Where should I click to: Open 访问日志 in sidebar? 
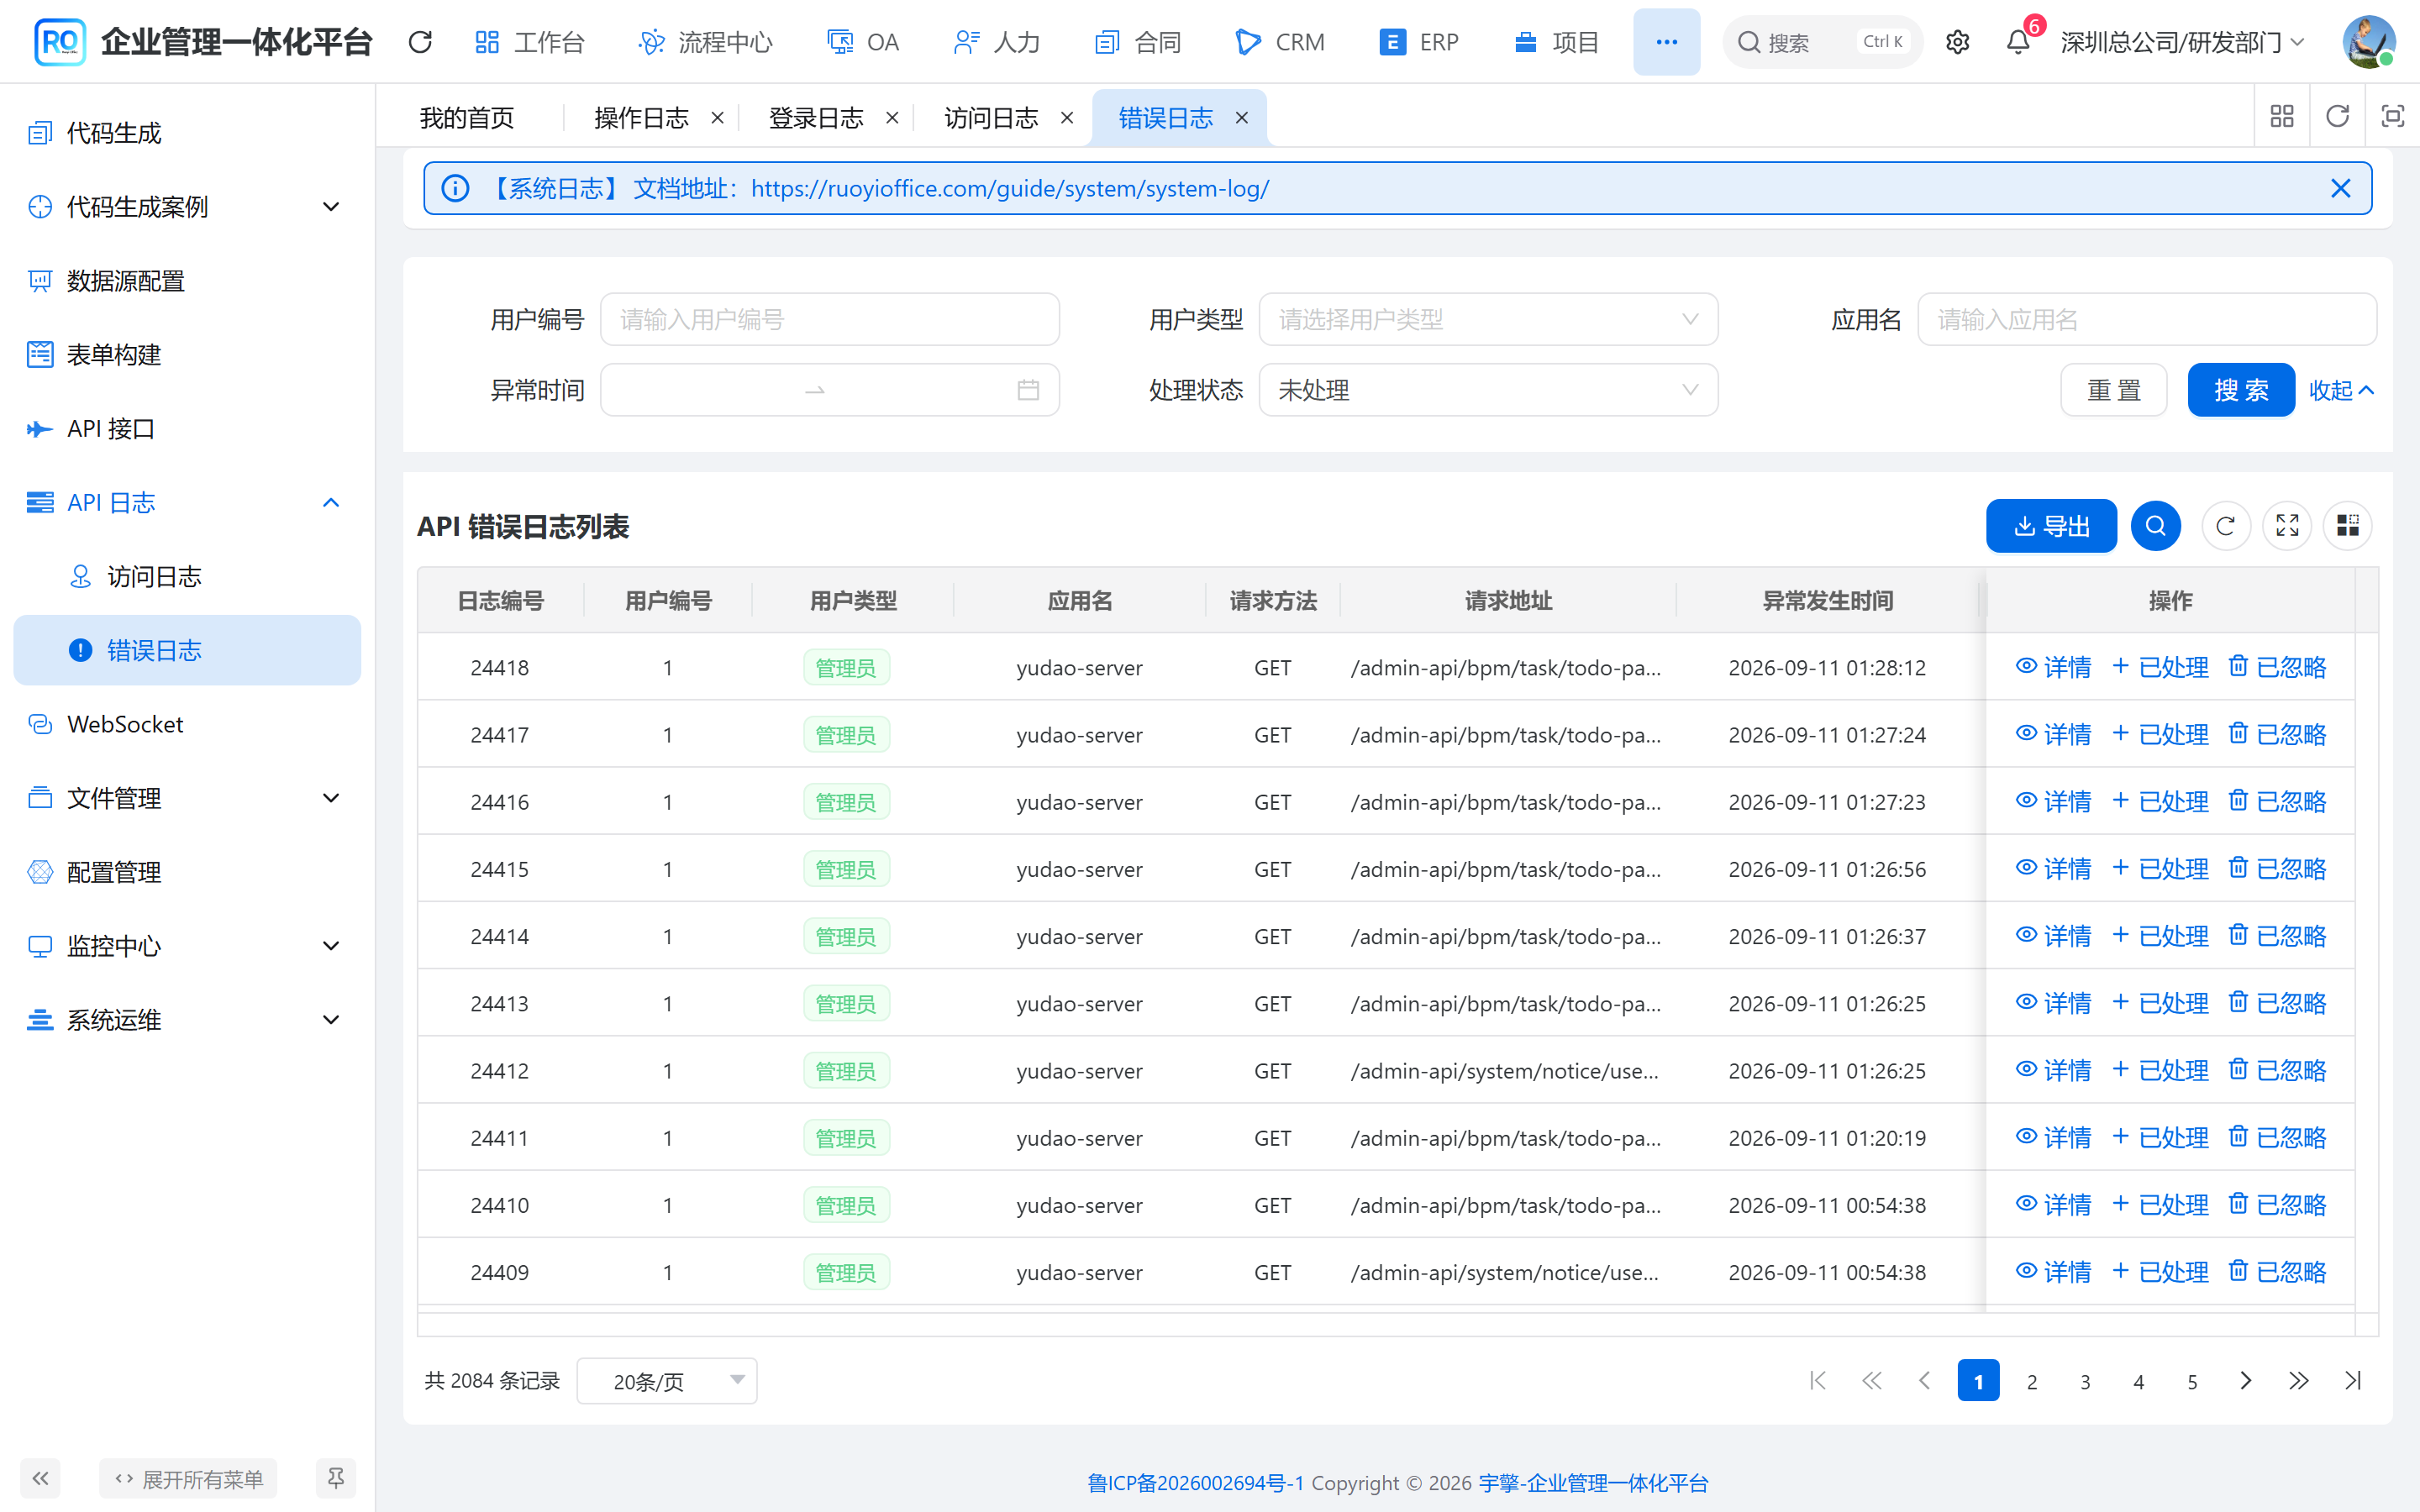pos(187,577)
